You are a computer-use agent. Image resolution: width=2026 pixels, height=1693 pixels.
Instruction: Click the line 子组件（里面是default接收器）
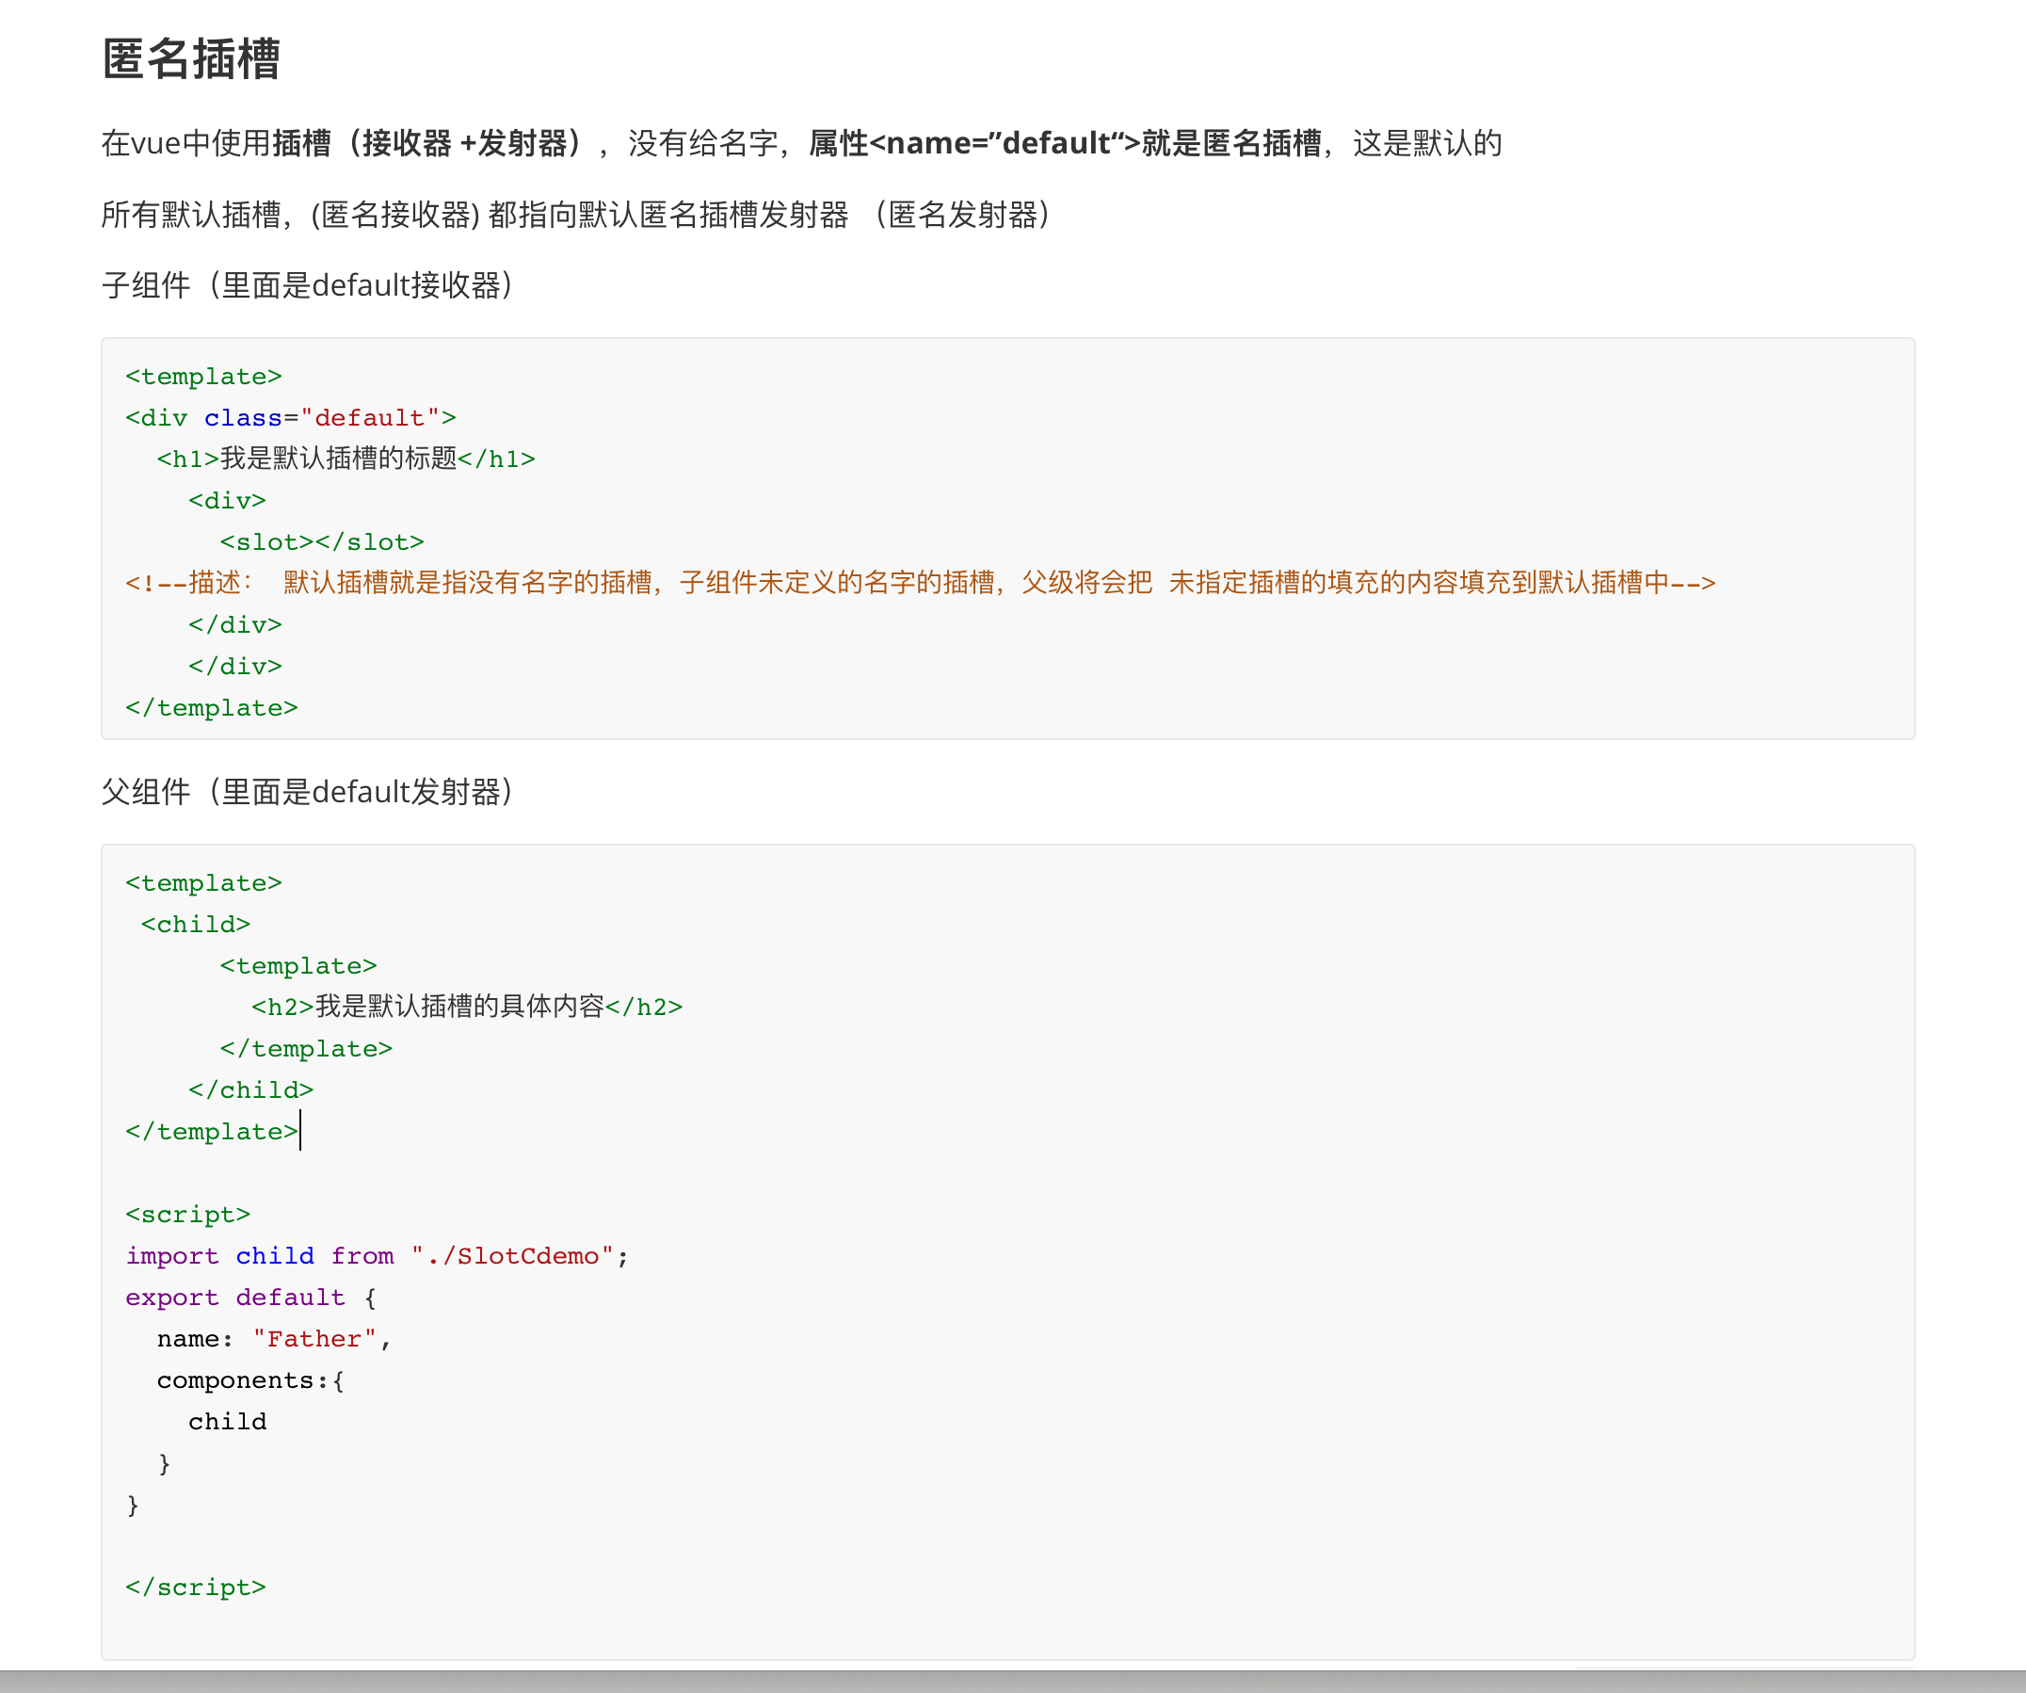[x=308, y=285]
